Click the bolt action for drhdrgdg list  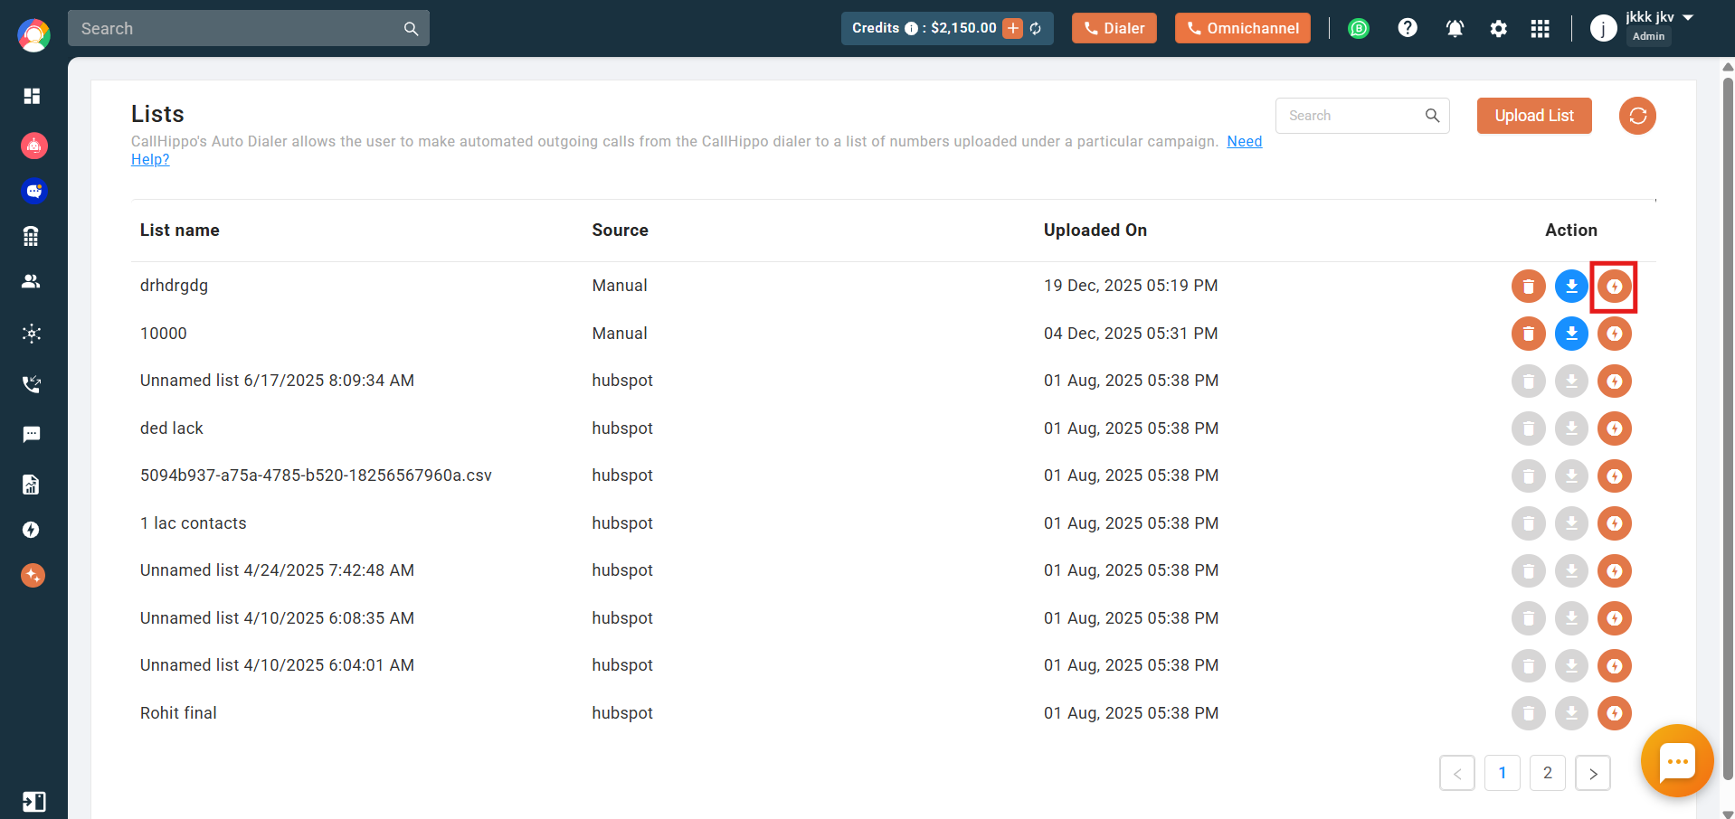point(1615,287)
